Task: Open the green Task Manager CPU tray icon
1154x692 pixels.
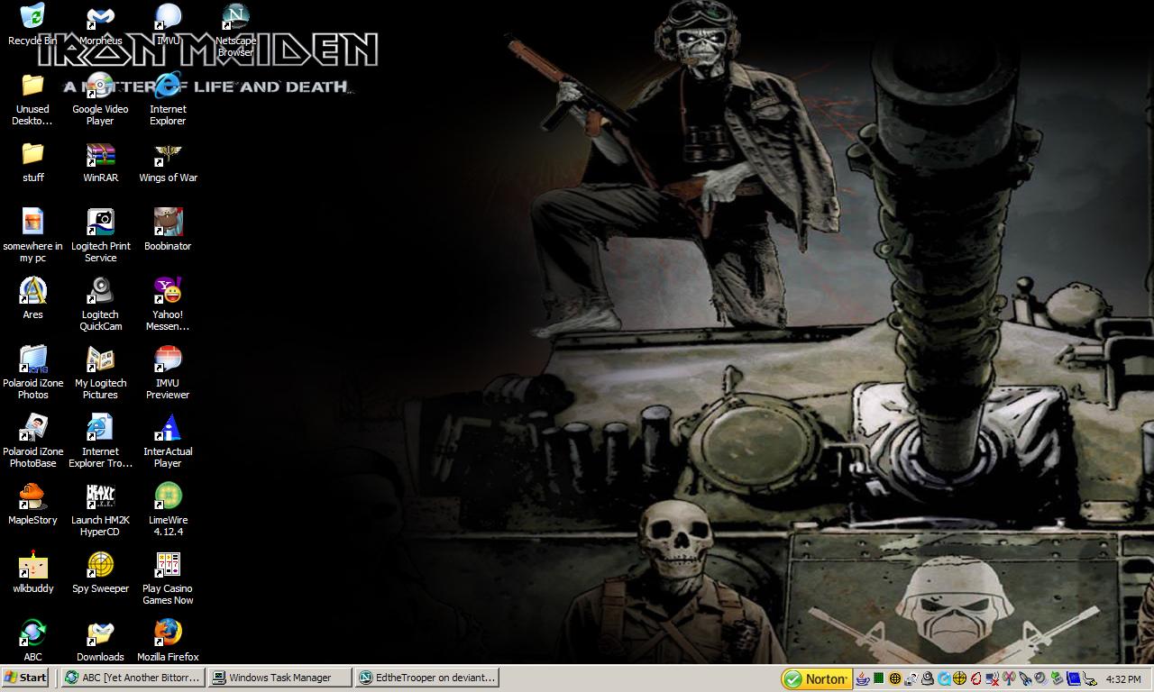Action: coord(879,678)
